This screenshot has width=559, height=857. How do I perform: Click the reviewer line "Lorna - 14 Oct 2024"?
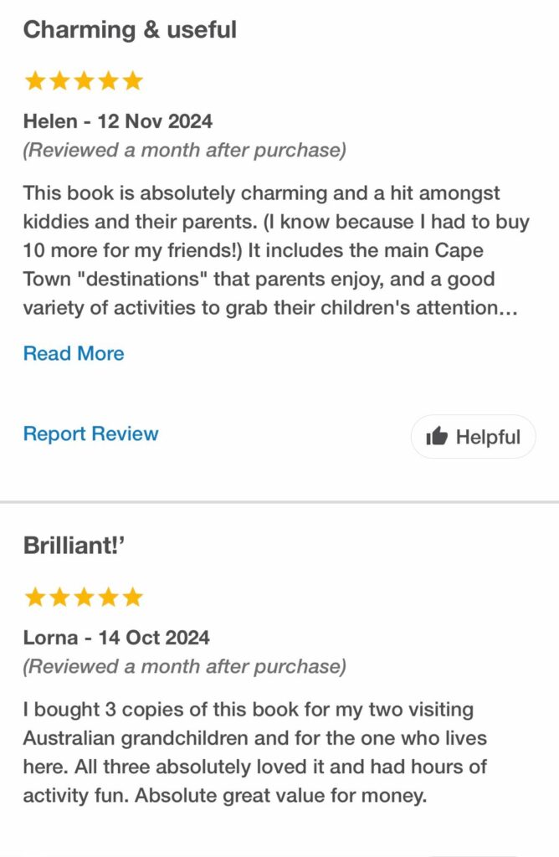coord(116,638)
